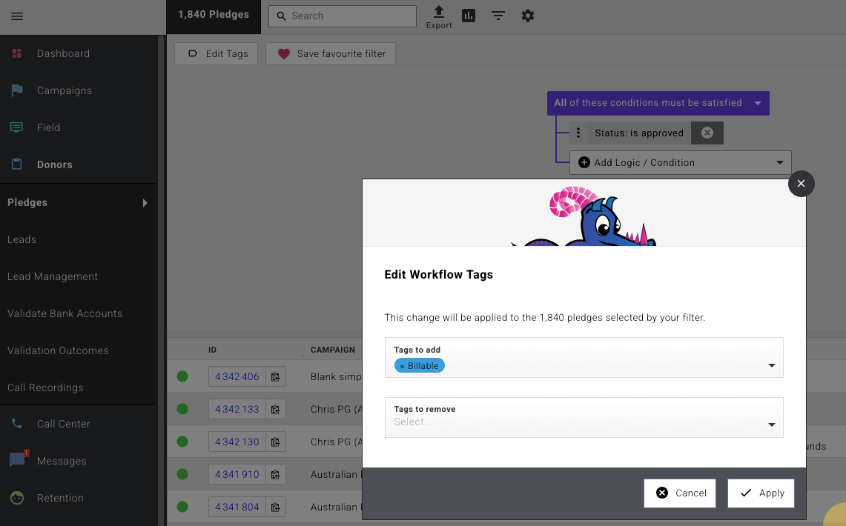The height and width of the screenshot is (526, 846).
Task: Open the navigation hamburger menu
Action: pyautogui.click(x=17, y=16)
